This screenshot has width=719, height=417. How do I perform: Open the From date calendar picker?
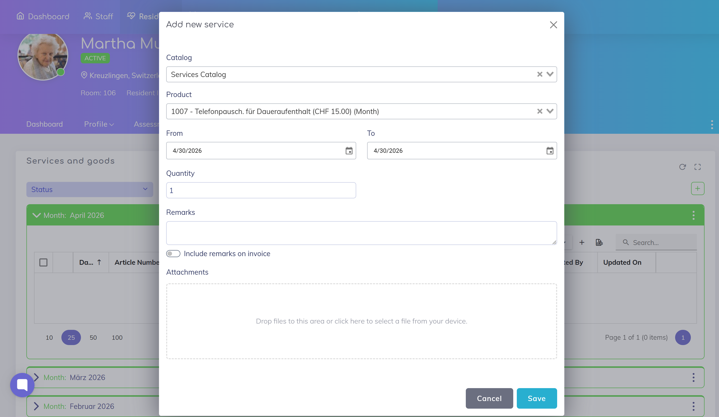click(x=349, y=151)
